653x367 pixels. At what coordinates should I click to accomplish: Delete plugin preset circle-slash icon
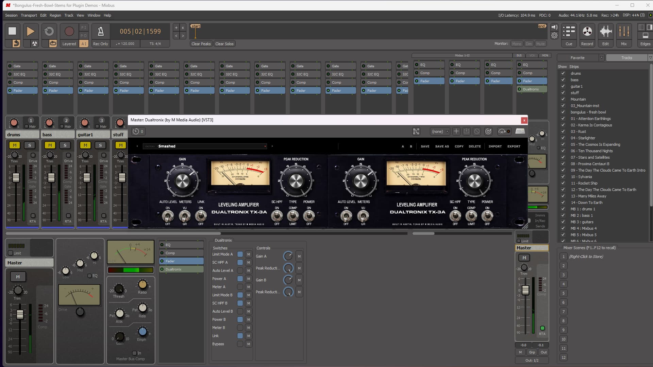(x=477, y=131)
